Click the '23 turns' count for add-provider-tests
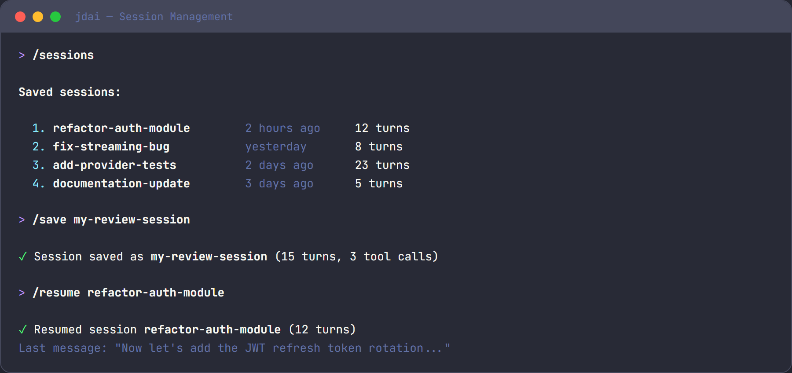This screenshot has width=792, height=373. click(382, 165)
